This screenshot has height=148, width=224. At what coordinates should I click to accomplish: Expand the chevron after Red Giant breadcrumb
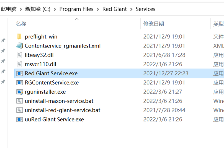131,9
